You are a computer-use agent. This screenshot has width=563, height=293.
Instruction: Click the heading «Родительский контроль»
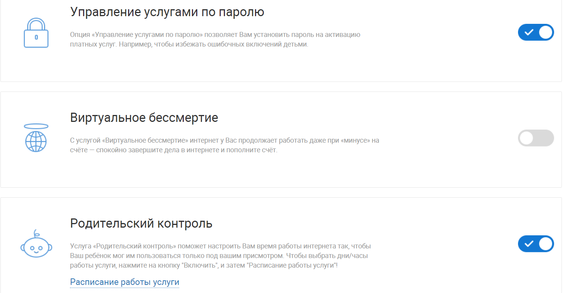141,223
